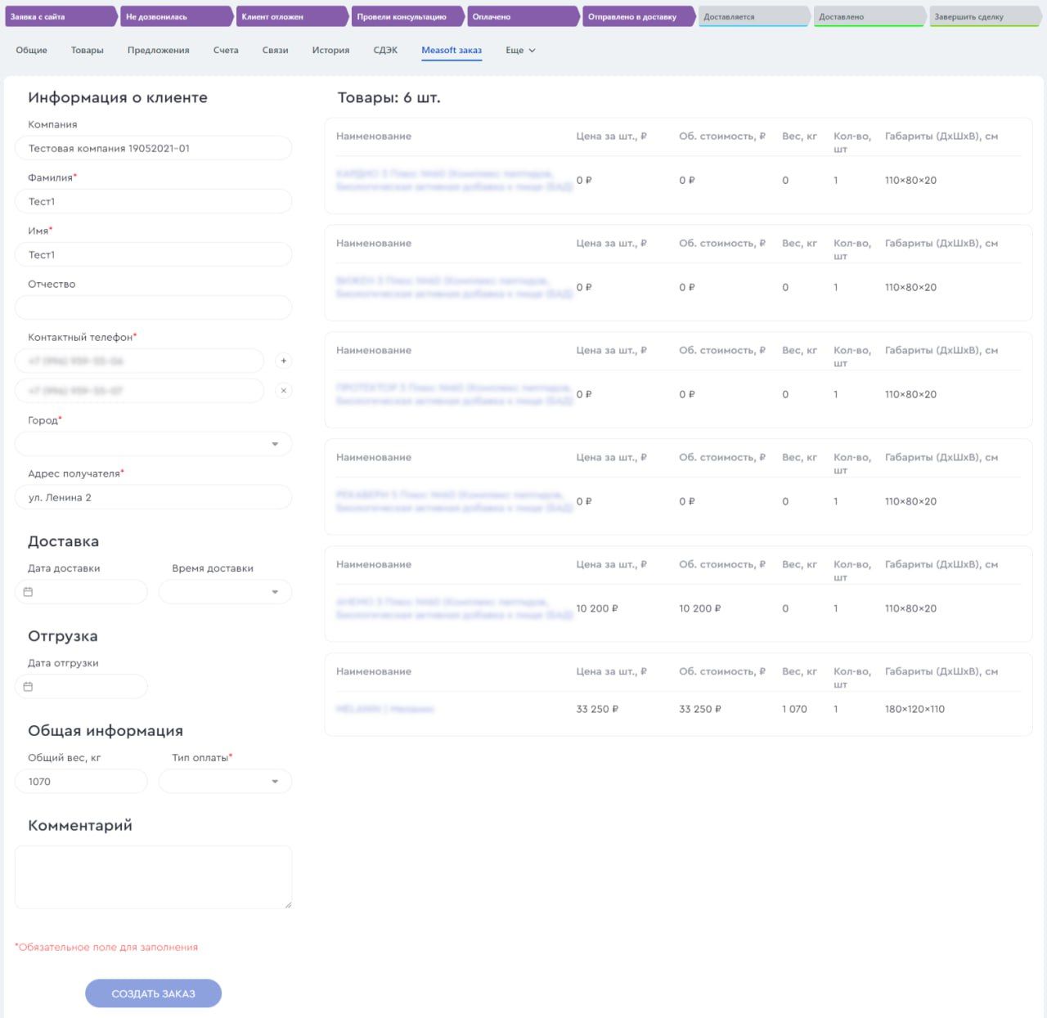This screenshot has height=1018, width=1047.
Task: Click the calendar icon in delivery date field
Action: coord(28,592)
